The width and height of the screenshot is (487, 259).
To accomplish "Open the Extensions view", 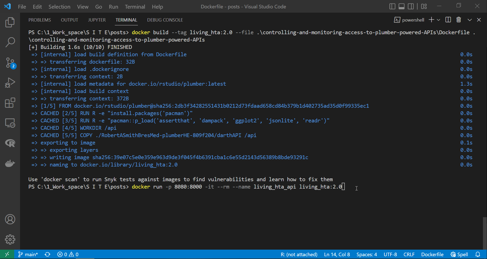I will point(10,103).
